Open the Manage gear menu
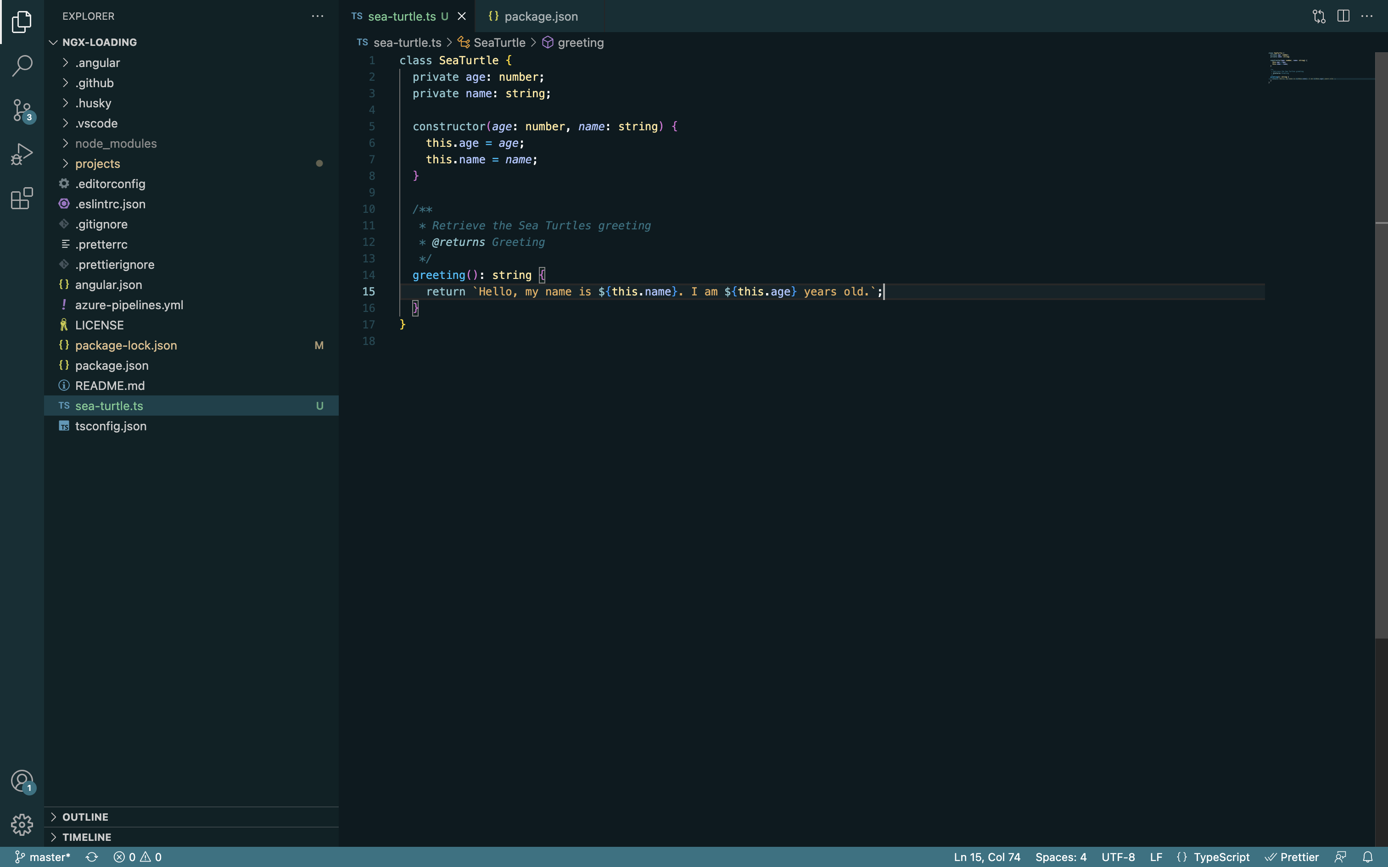 (x=22, y=825)
